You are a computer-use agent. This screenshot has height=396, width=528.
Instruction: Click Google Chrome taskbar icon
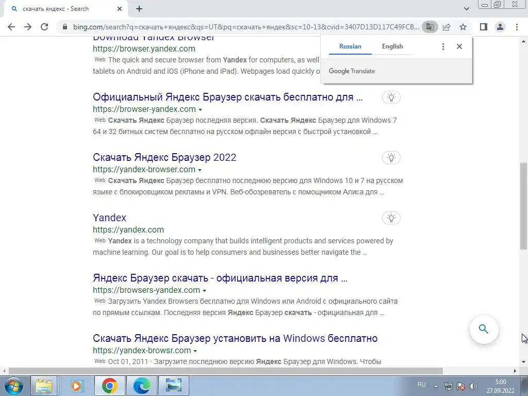pyautogui.click(x=109, y=386)
